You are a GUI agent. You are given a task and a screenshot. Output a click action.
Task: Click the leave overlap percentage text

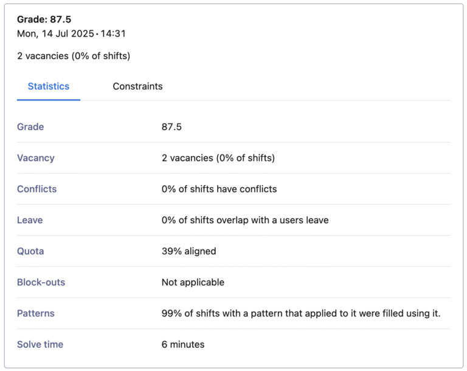click(x=244, y=220)
